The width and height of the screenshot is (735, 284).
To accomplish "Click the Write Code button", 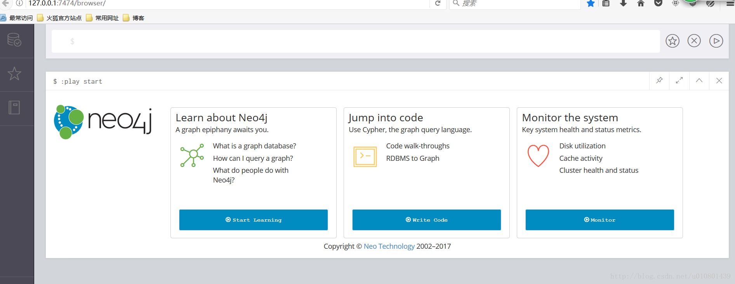I will [427, 220].
